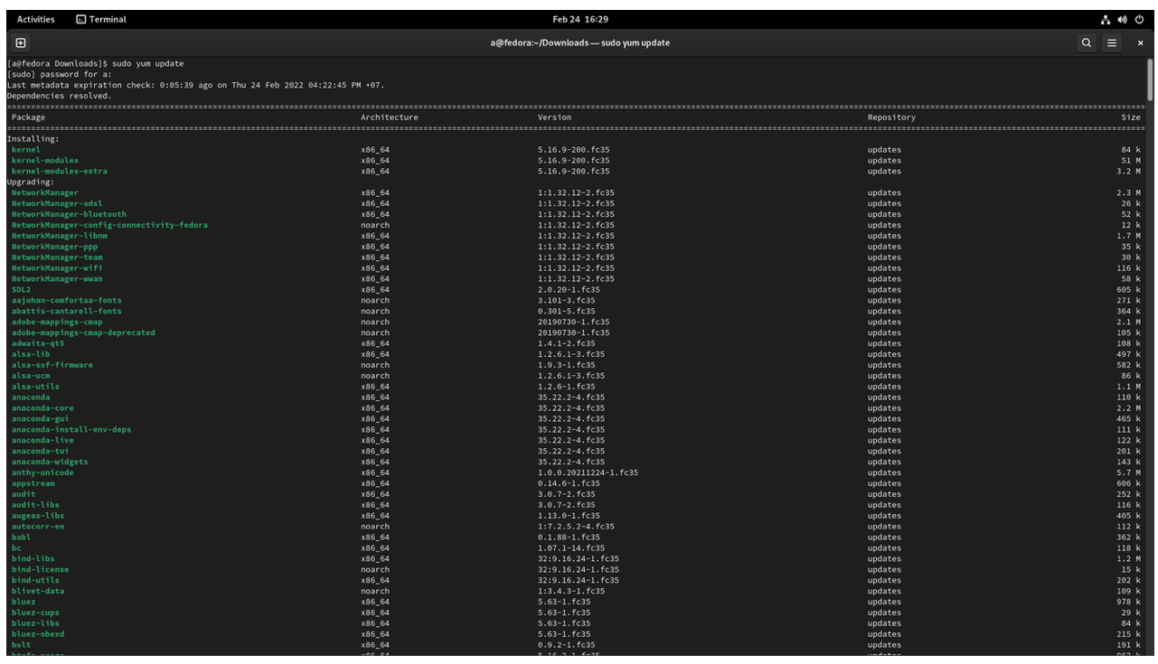The width and height of the screenshot is (1158, 664).
Task: Click the clock Feb 24 16:29
Action: [x=579, y=19]
